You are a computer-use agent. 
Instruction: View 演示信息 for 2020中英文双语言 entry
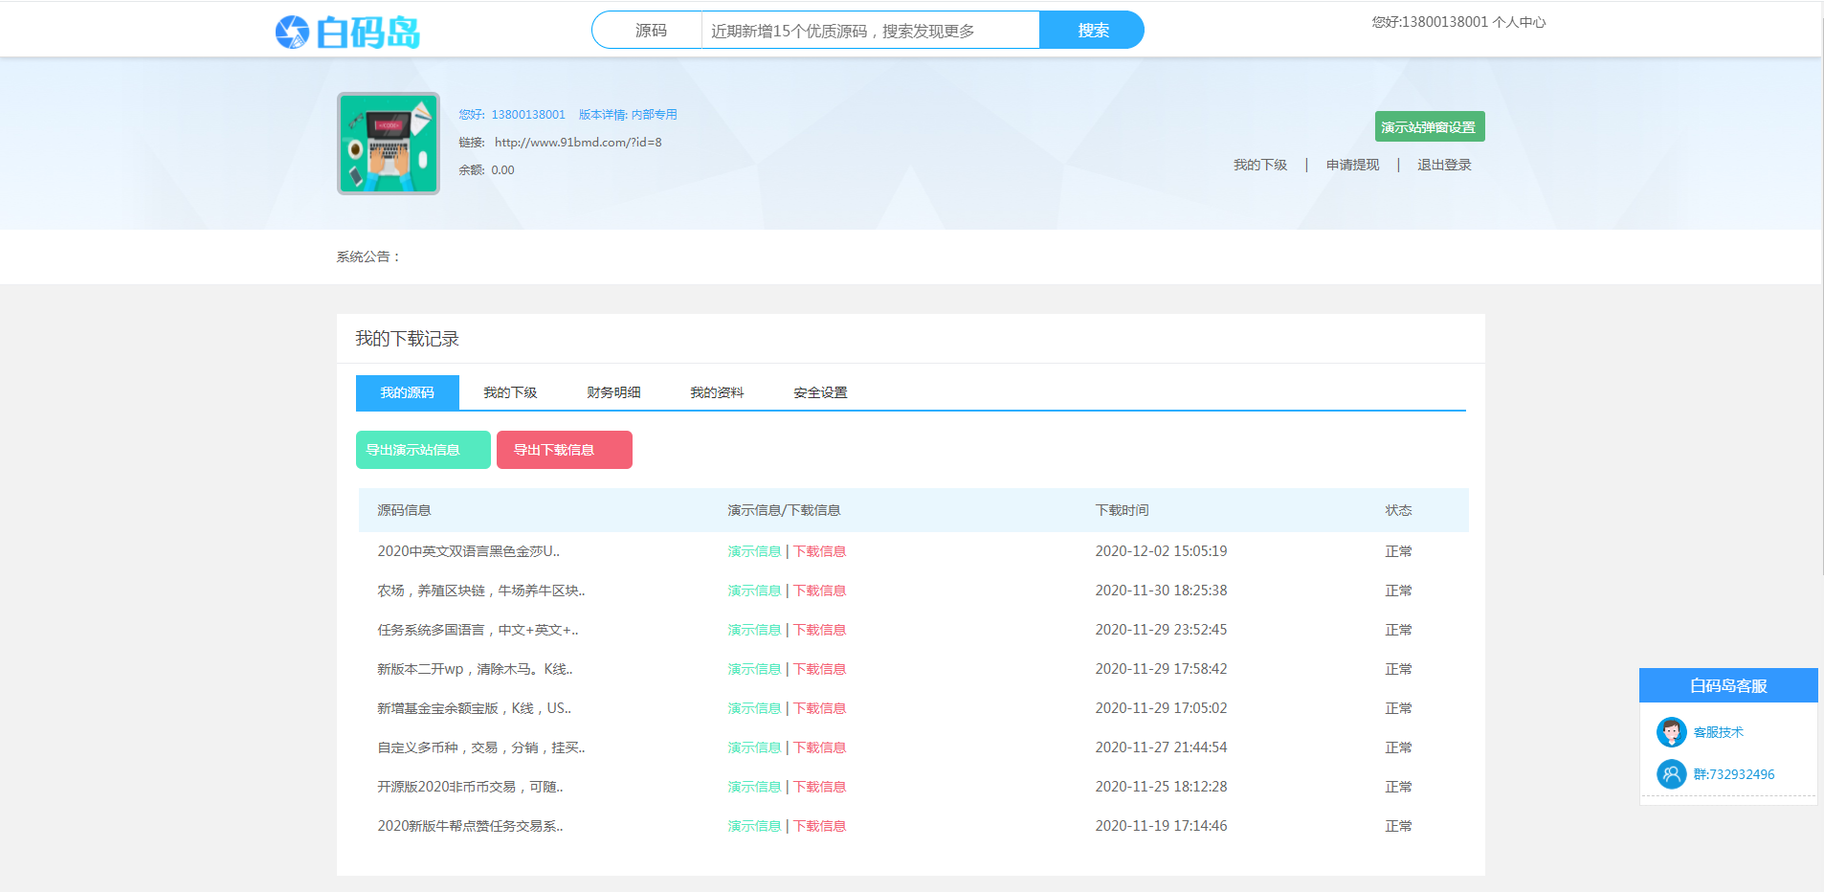(754, 551)
